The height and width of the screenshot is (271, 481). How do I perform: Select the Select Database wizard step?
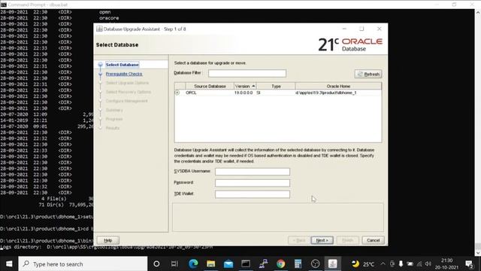coord(122,65)
